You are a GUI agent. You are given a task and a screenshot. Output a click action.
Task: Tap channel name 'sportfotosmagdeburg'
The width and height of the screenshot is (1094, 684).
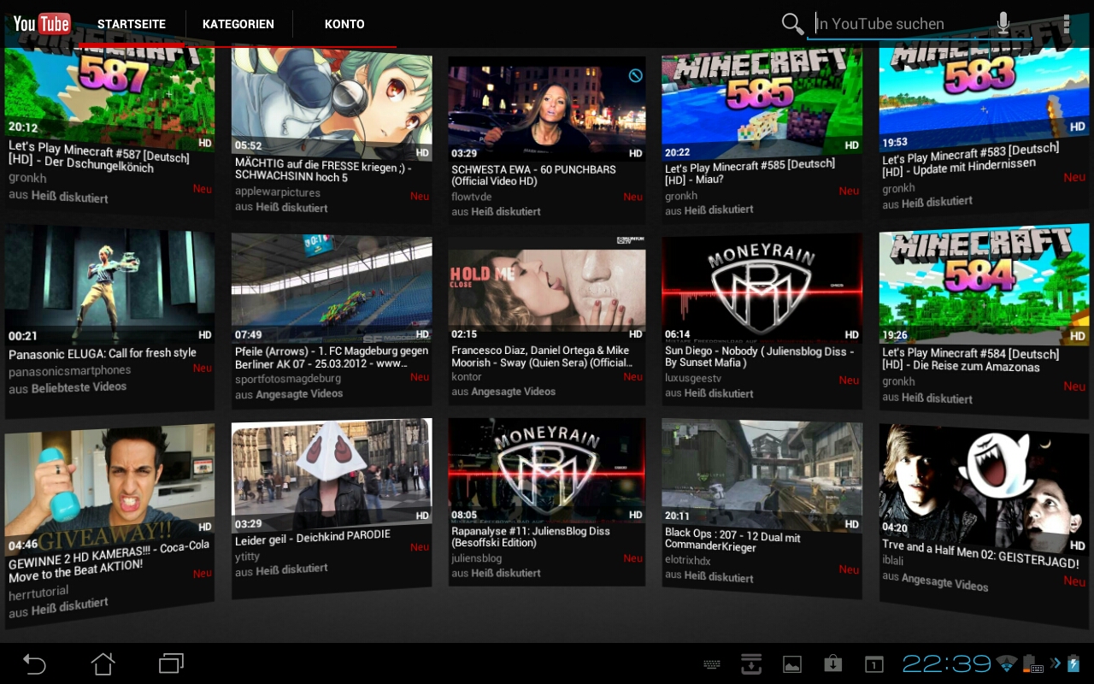tap(287, 378)
